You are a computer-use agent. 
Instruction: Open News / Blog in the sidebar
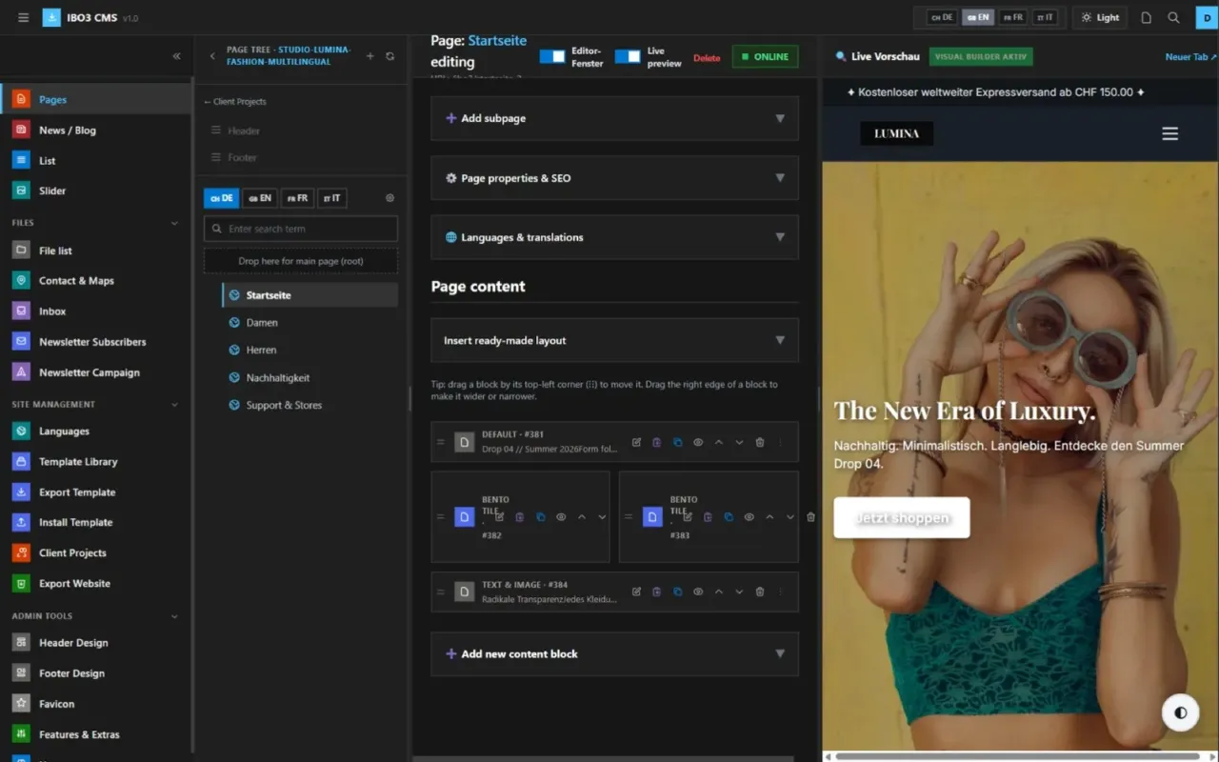pos(95,130)
